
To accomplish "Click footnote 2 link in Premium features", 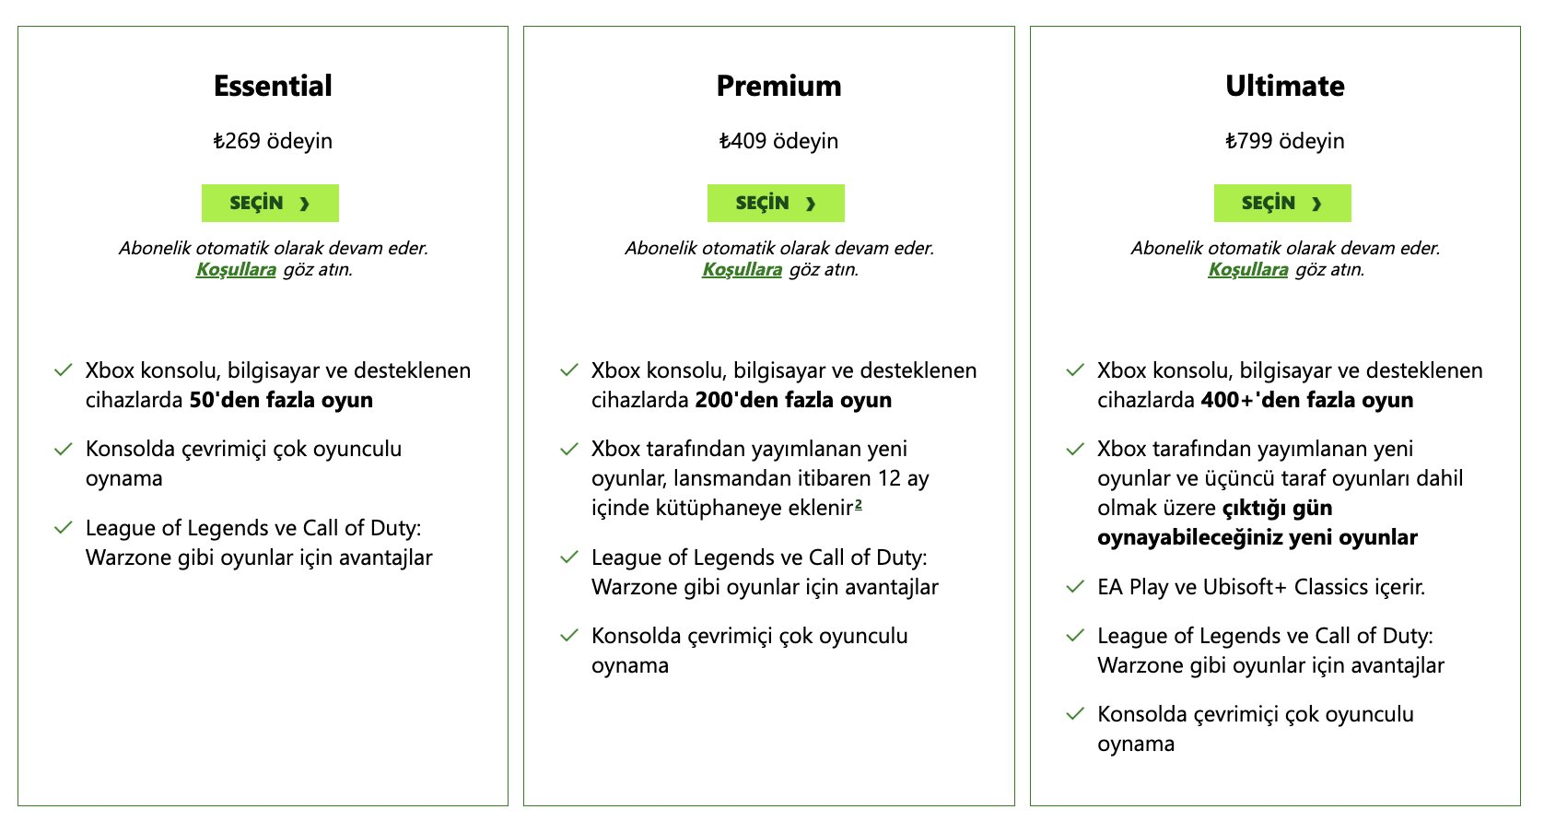I will click(859, 504).
